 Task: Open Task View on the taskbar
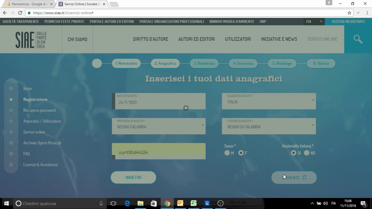click(113, 203)
